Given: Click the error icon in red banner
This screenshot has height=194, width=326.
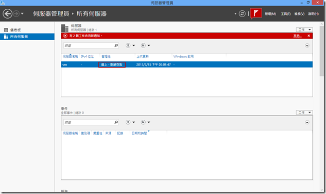Looking at the screenshot, I should (65, 36).
